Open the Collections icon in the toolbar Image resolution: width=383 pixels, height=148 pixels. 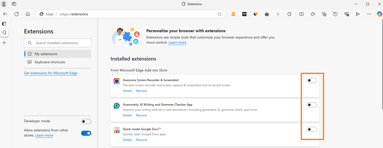324,14
